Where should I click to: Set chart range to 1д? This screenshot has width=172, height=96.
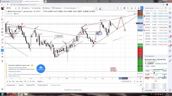(x=7, y=81)
